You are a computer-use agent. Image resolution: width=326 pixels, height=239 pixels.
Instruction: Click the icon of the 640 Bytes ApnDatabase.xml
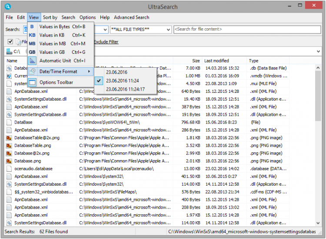tap(9, 91)
